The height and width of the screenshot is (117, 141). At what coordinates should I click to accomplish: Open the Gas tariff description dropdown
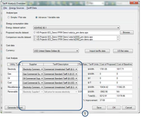[61, 74]
